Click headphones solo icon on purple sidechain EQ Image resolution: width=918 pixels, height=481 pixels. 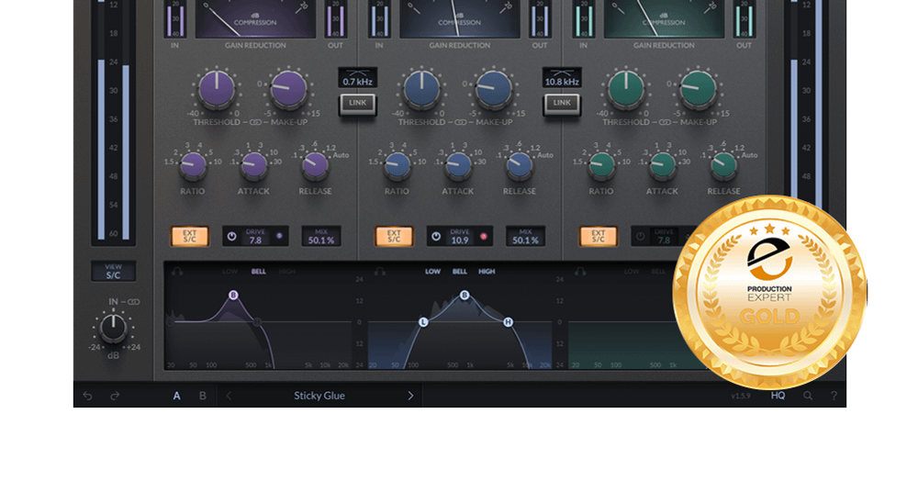(x=175, y=272)
